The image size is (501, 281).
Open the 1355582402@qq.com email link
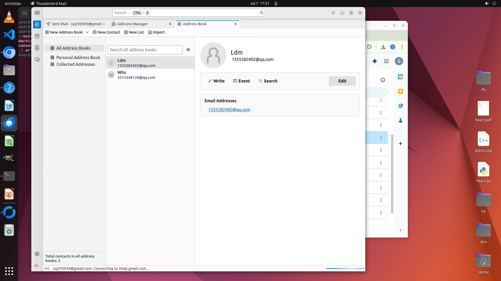(x=229, y=110)
